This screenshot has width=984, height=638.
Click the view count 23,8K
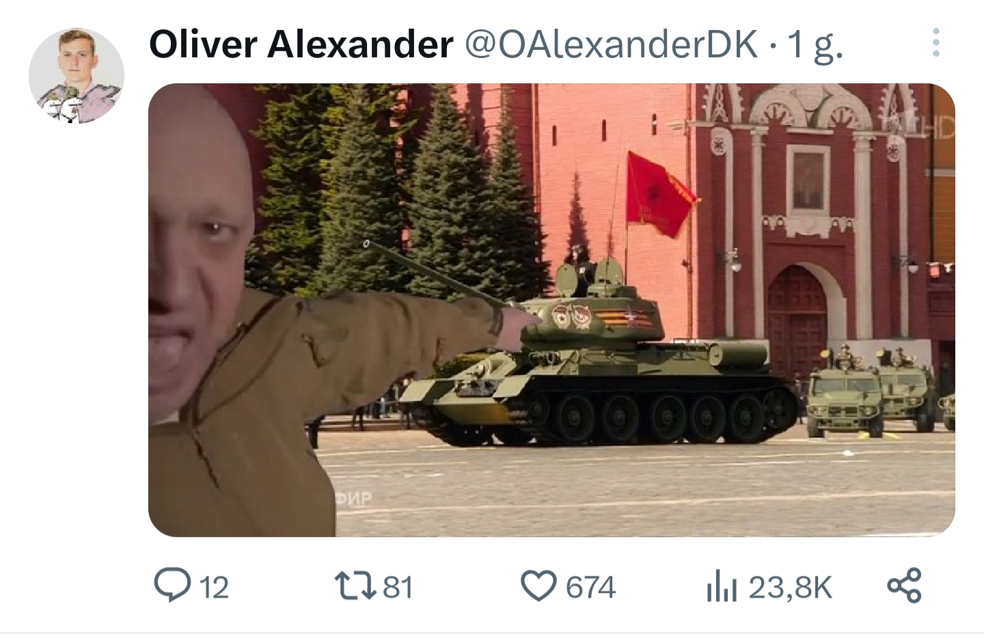point(791,587)
